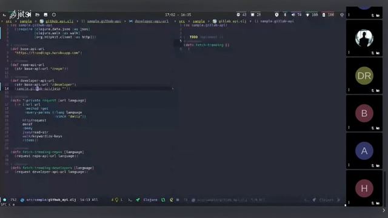Open the terminal icon in top bar
This screenshot has width=388, height=218.
(4, 15)
